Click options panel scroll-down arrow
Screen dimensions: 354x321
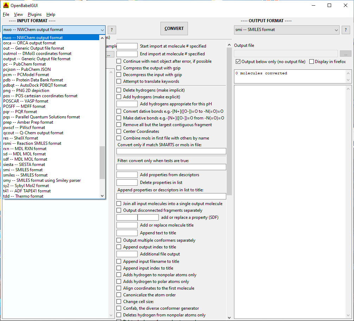pyautogui.click(x=229, y=317)
